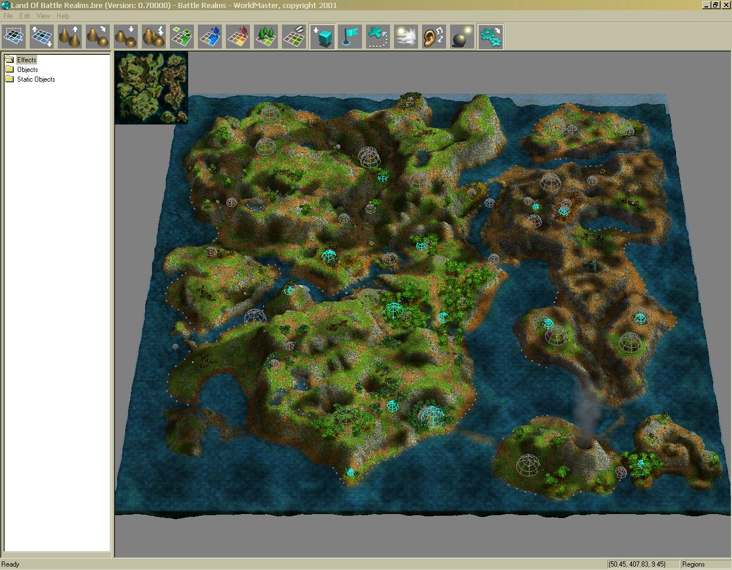Image resolution: width=732 pixels, height=570 pixels.
Task: Open the gears settings tool
Action: pos(491,37)
